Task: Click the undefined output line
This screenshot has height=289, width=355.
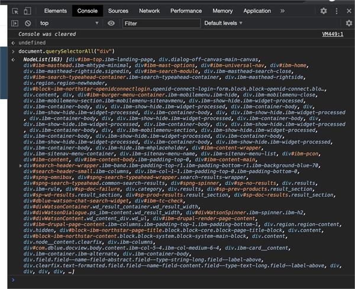Action: click(32, 43)
